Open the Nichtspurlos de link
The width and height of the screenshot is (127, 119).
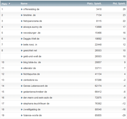[31, 74]
